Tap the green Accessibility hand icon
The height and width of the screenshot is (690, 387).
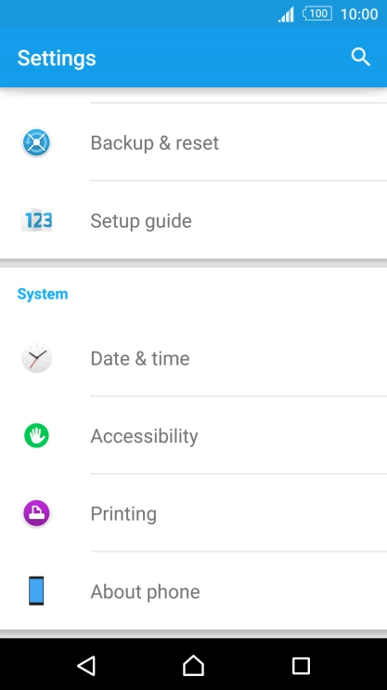click(36, 435)
